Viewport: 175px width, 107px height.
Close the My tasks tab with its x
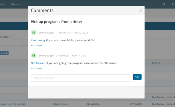pyautogui.click(x=10, y=37)
